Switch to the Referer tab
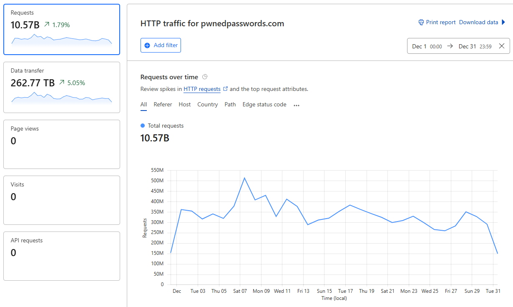The image size is (513, 307). tap(163, 105)
